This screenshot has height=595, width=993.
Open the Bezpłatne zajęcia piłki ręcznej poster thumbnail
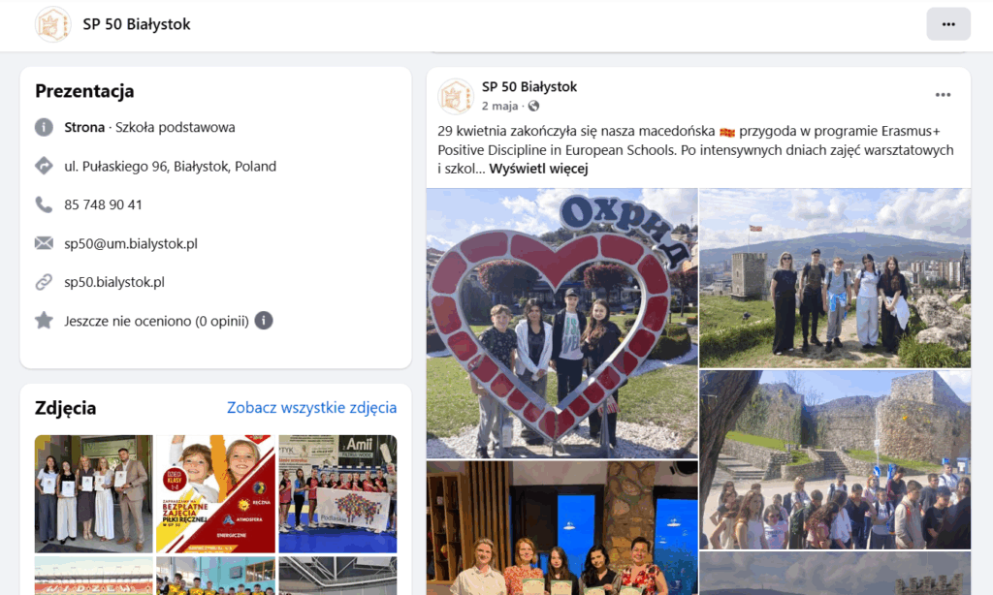[216, 493]
